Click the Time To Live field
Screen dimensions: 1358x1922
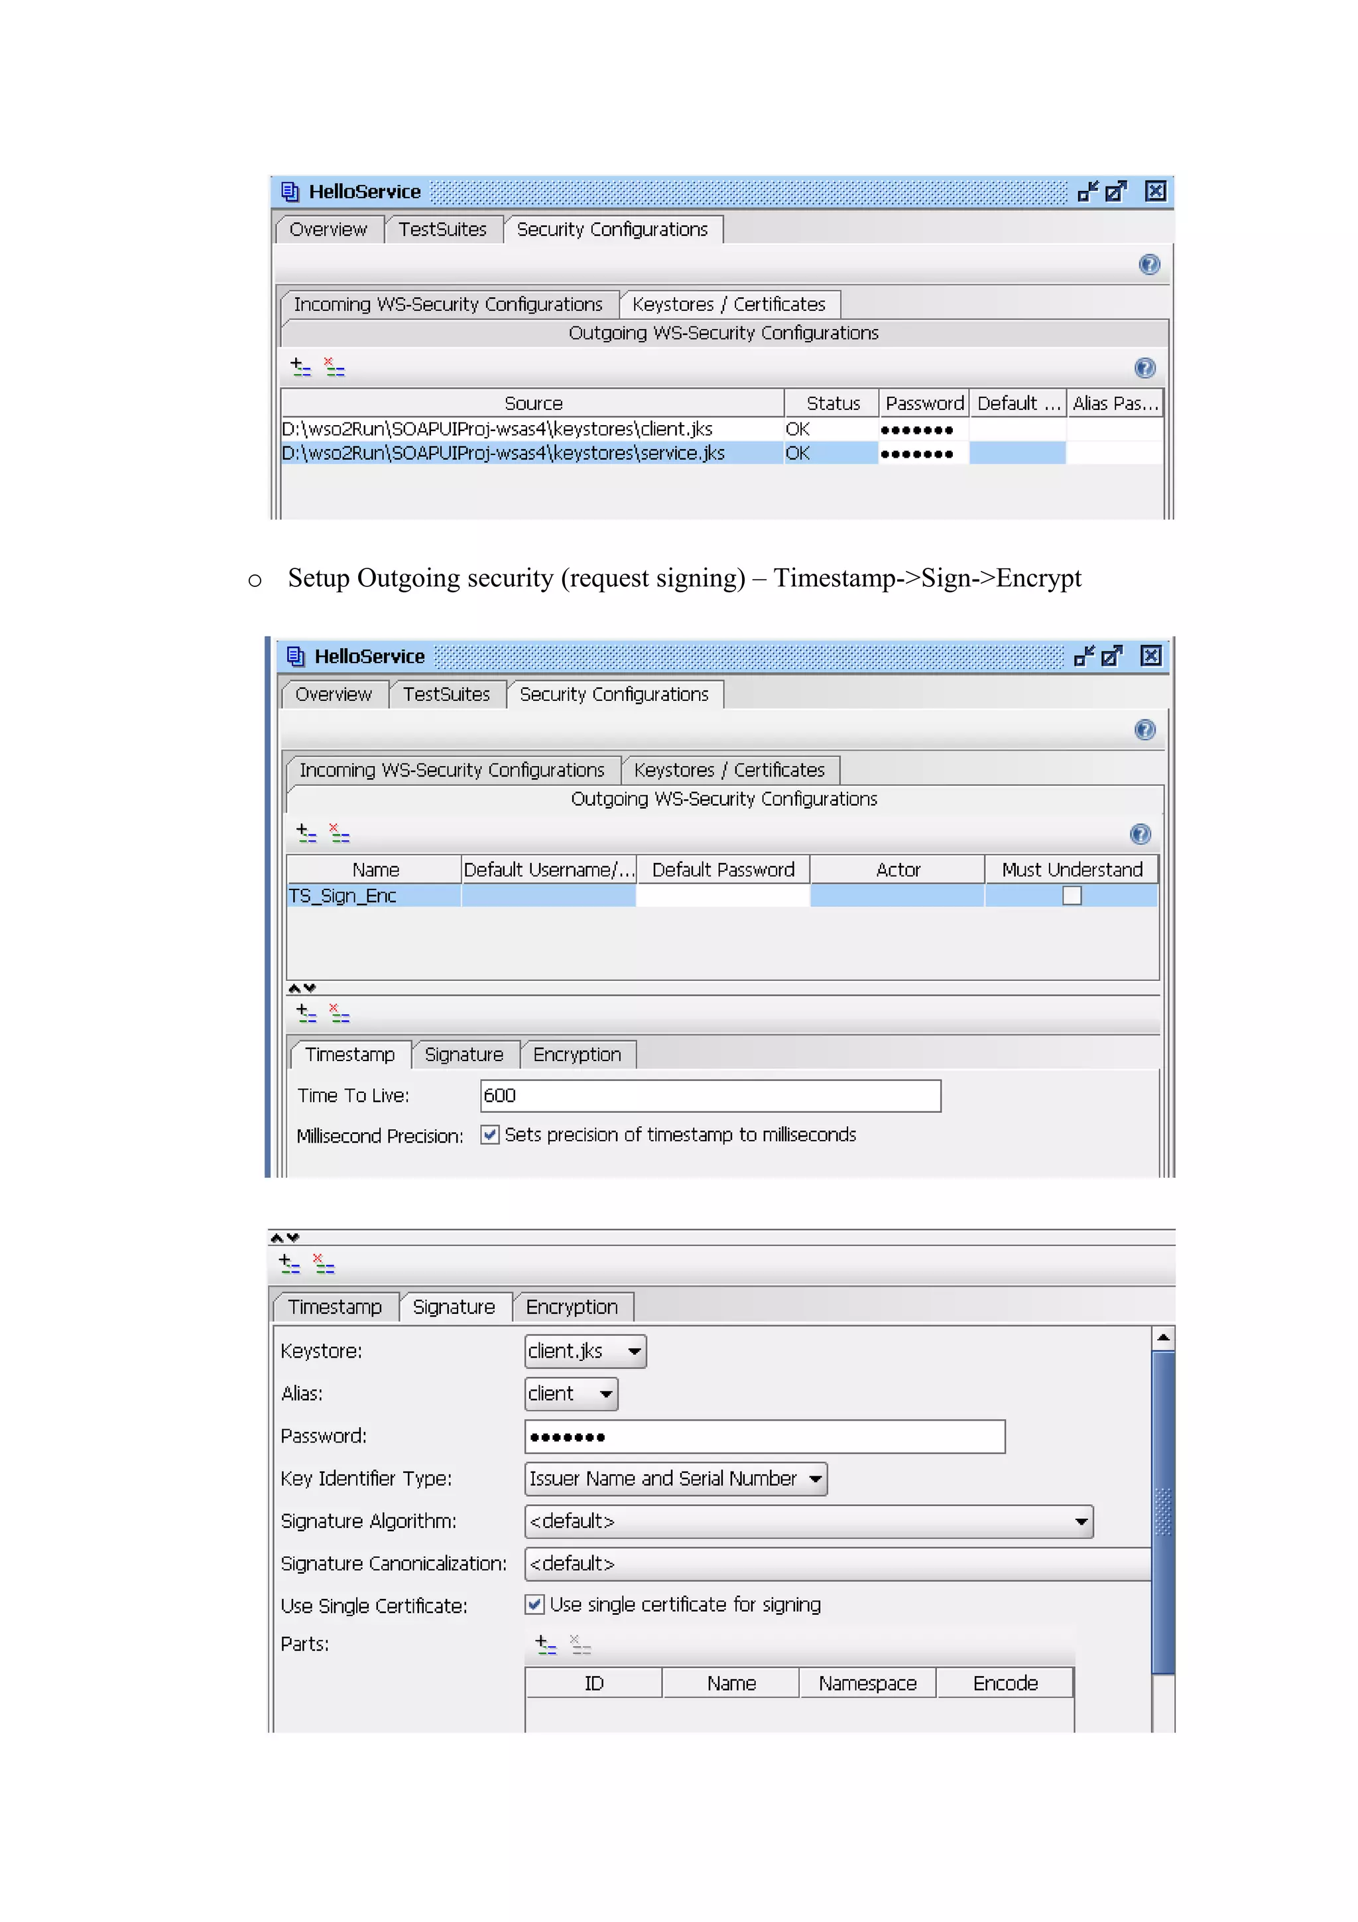[x=710, y=1096]
